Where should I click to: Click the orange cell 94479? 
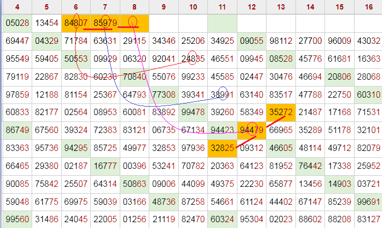[251, 130]
